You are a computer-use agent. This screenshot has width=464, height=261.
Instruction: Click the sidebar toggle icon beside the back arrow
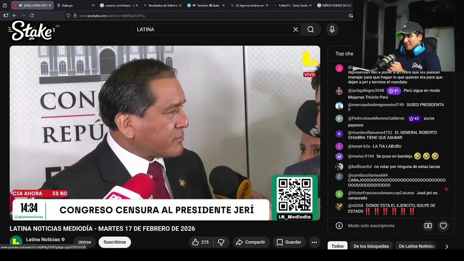click(6, 16)
